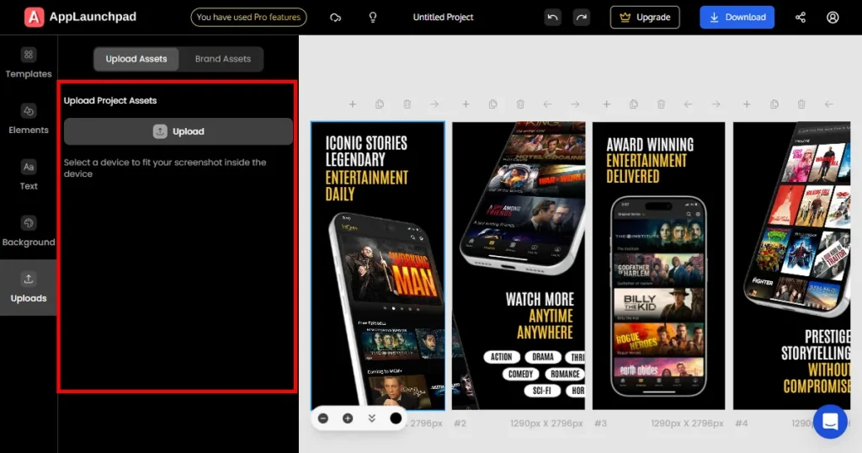Move screenshot #2 right with the arrow
The image size is (862, 453).
click(575, 104)
